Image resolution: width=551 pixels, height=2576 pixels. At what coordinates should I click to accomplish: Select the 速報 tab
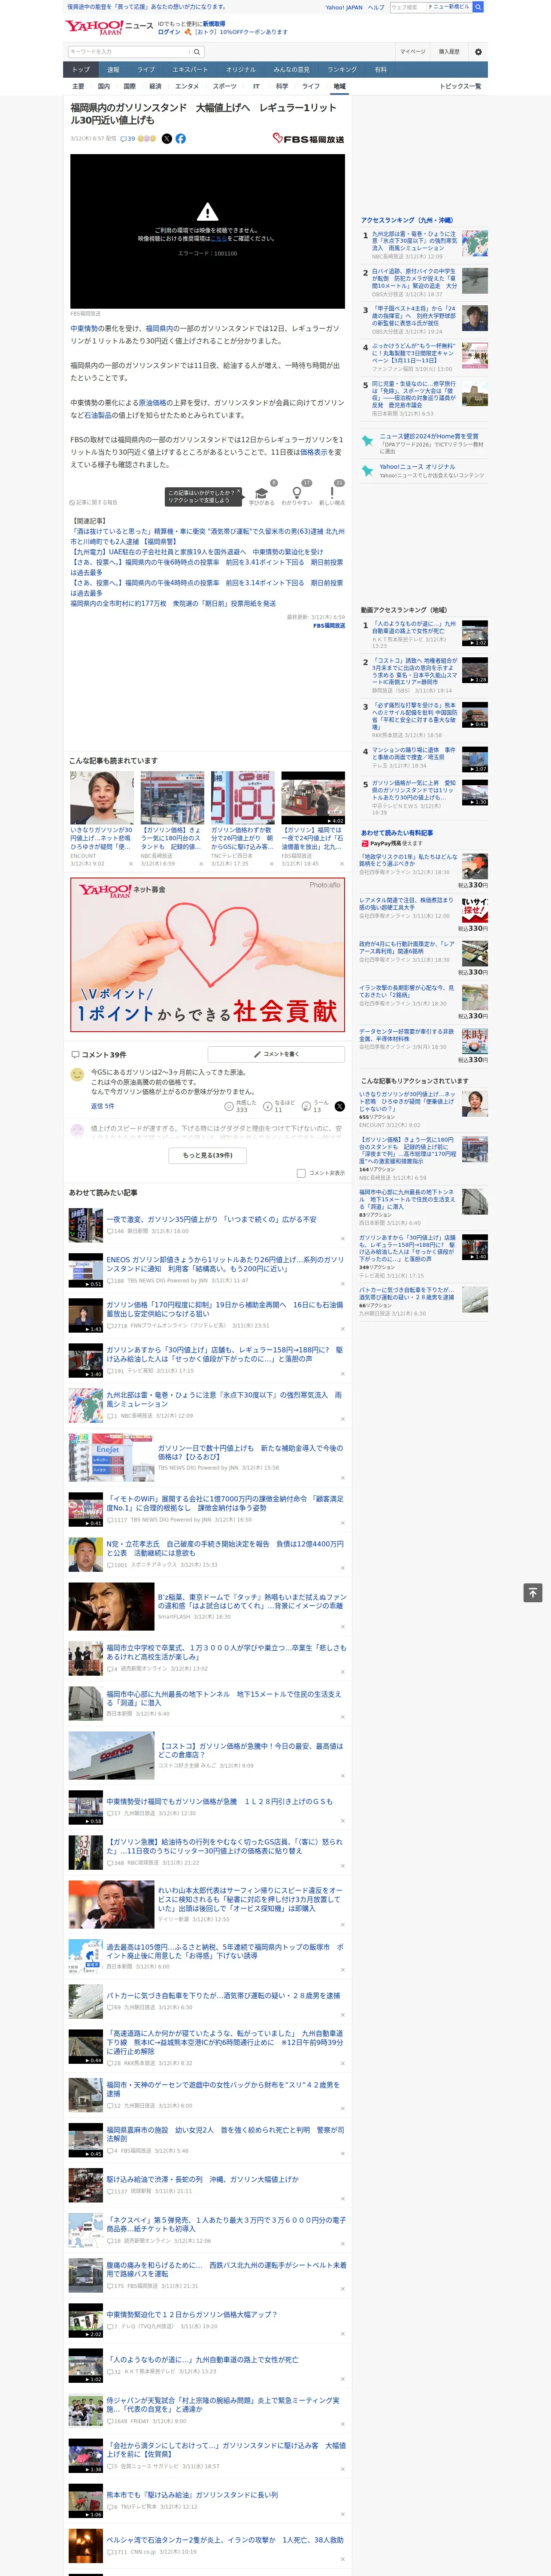[x=113, y=70]
